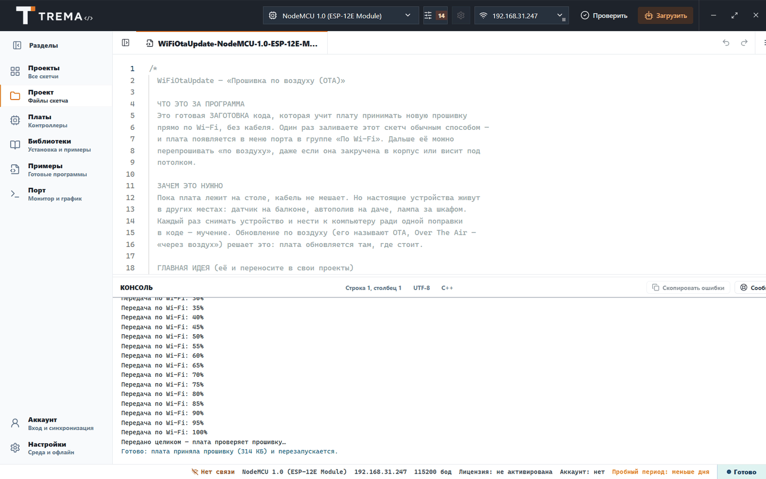Viewport: 766px width, 479px height.
Task: Click Скопировать ошибки button in console
Action: [x=688, y=287]
